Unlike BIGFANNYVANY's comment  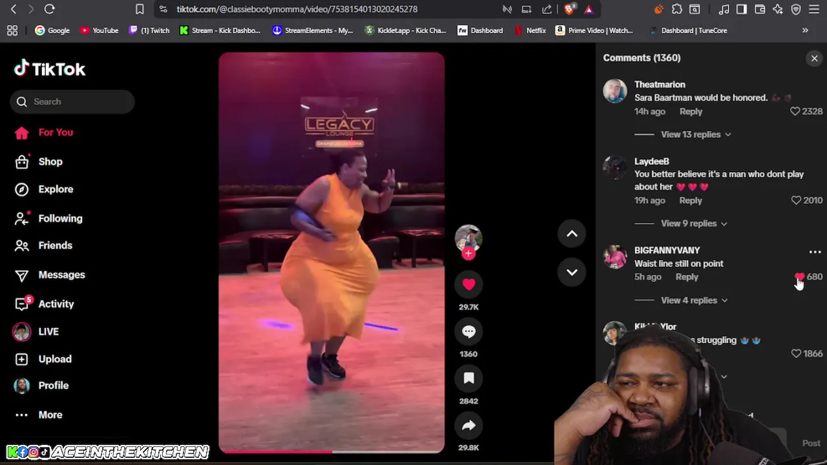[800, 277]
